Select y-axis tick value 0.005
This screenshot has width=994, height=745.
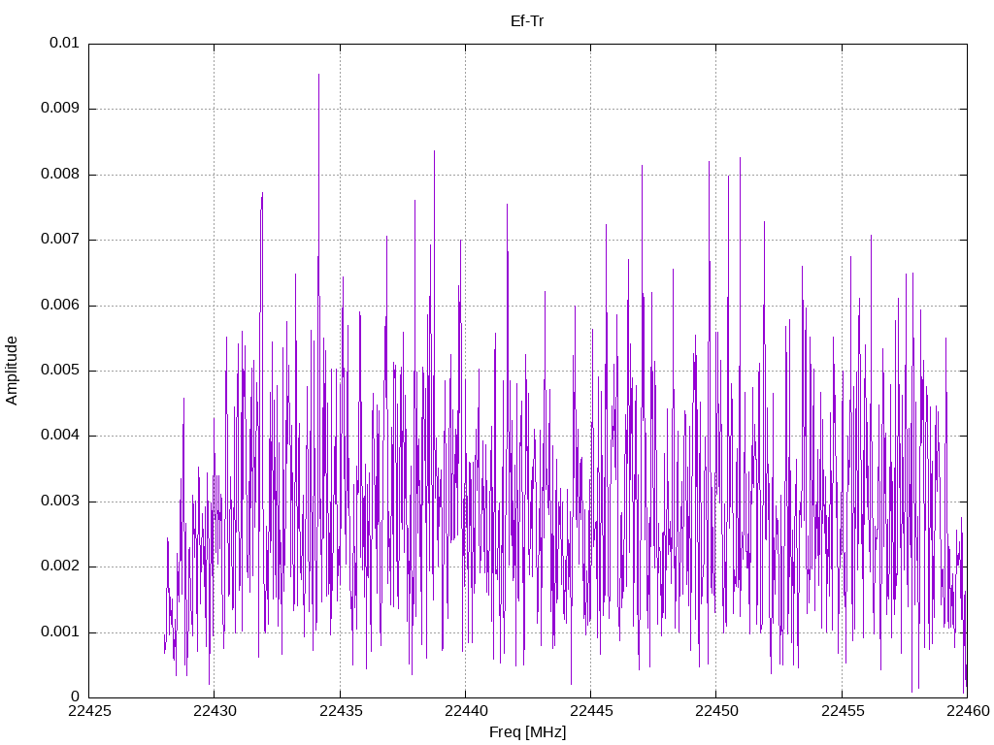coord(60,370)
